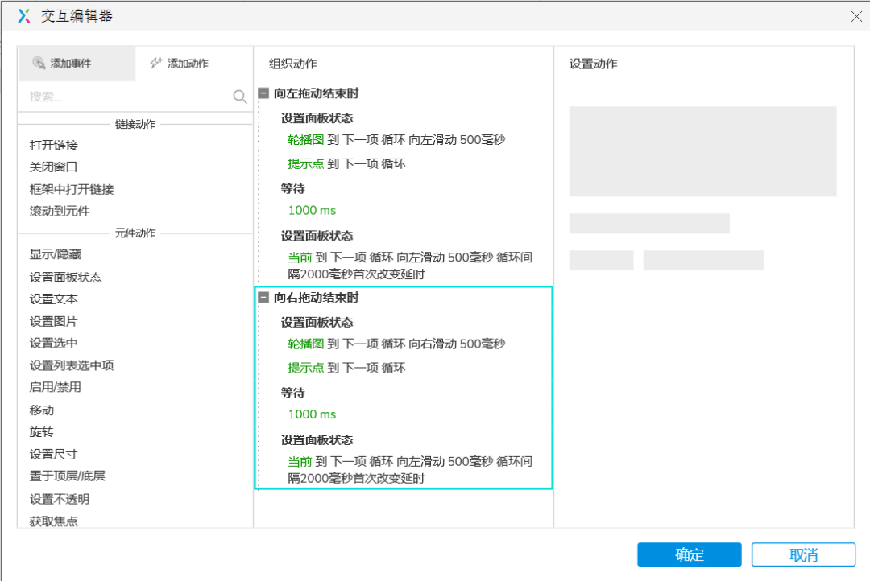Screen dimensions: 870x581
Task: Click the 添加动作 wand icon
Action: coord(156,64)
